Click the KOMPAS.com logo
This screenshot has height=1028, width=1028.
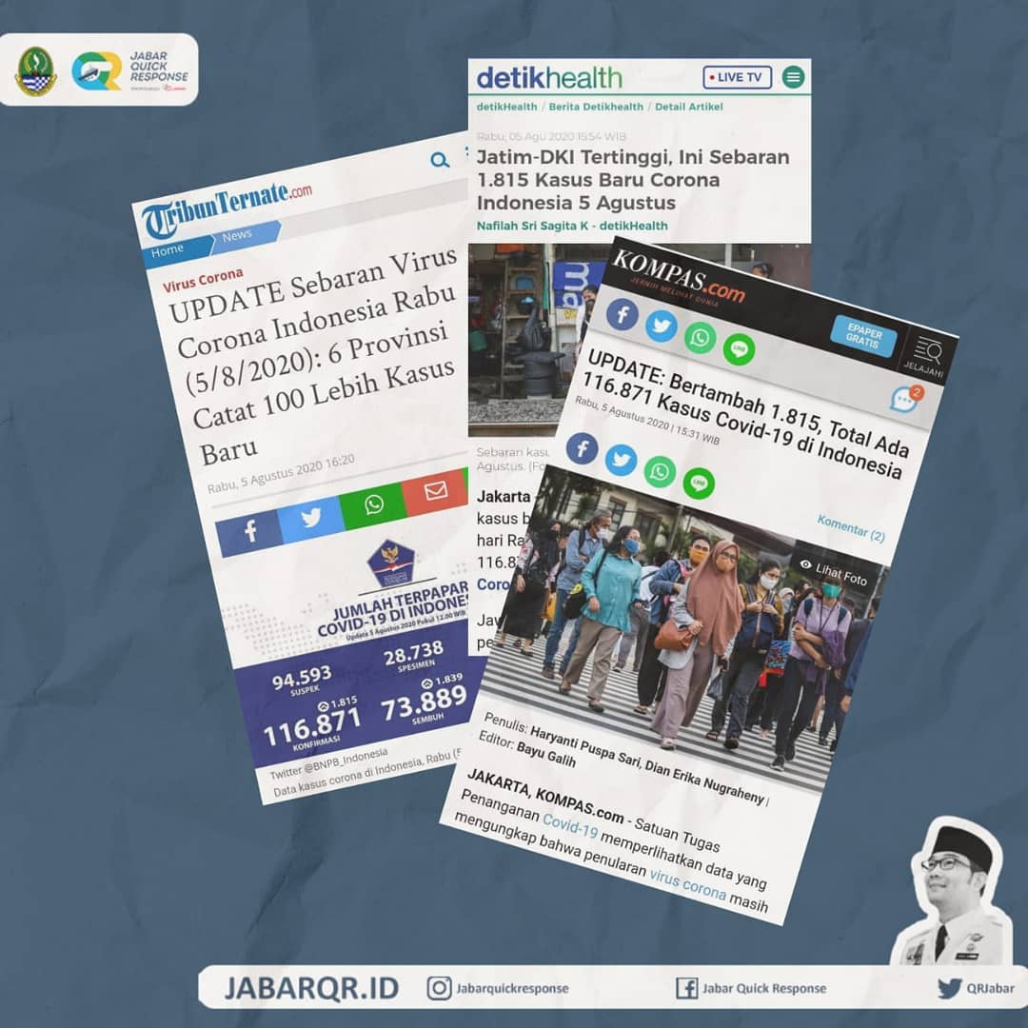[678, 278]
